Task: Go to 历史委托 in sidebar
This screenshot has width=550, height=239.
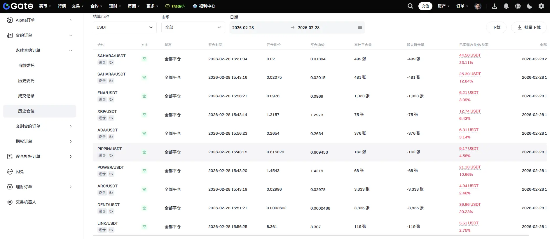Action: pyautogui.click(x=26, y=81)
